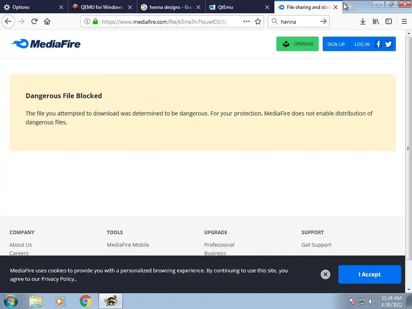Open the Get Support link
This screenshot has height=309, width=412.
(x=316, y=245)
